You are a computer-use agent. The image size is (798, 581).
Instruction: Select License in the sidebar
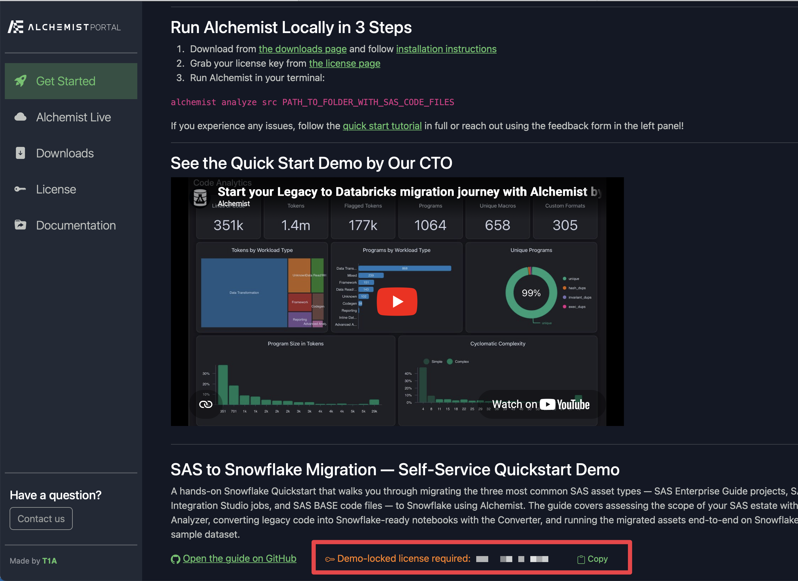[x=71, y=189]
